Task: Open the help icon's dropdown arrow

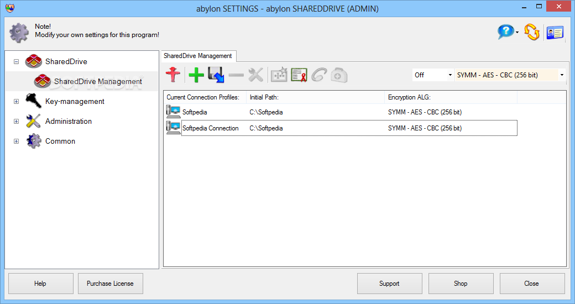Action: tap(517, 33)
